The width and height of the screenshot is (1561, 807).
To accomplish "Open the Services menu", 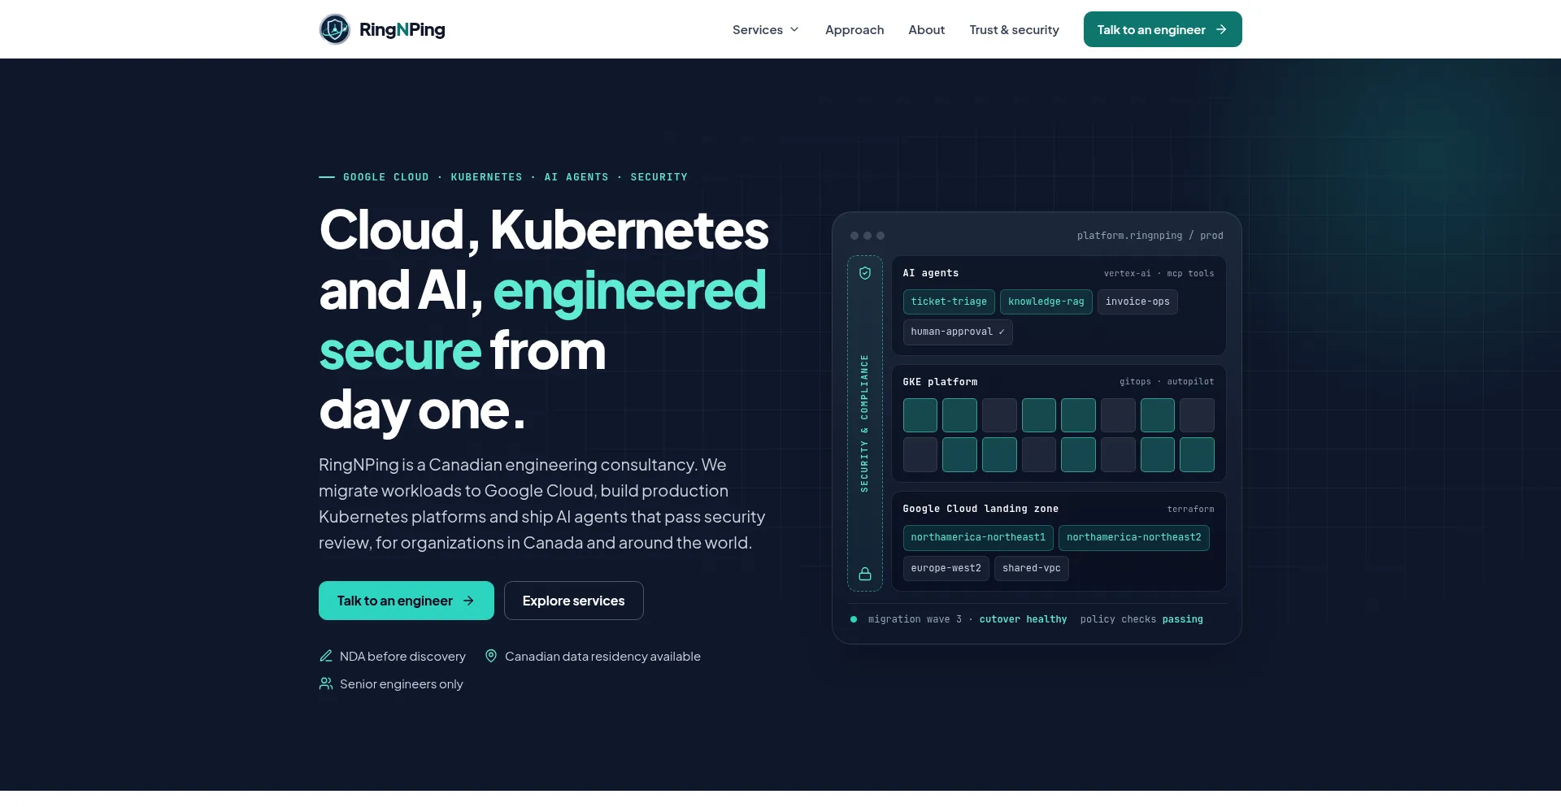I will pos(766,29).
